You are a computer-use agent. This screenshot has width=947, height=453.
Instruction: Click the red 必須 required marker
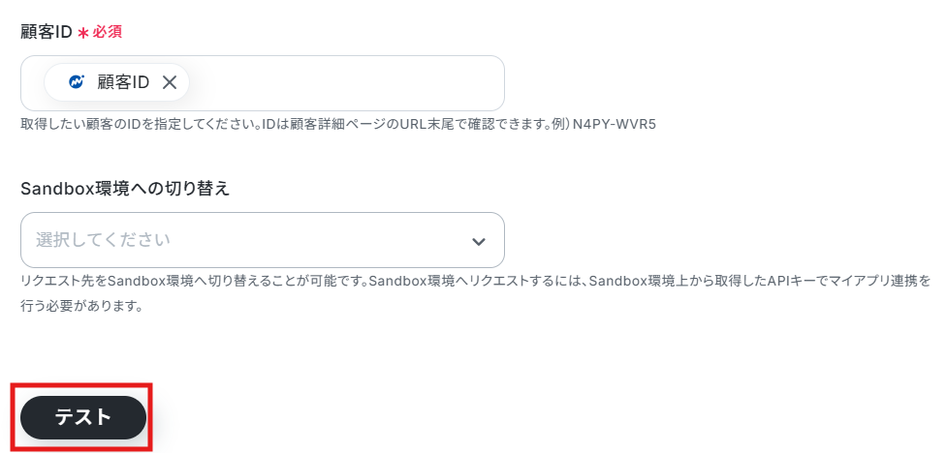(x=107, y=32)
